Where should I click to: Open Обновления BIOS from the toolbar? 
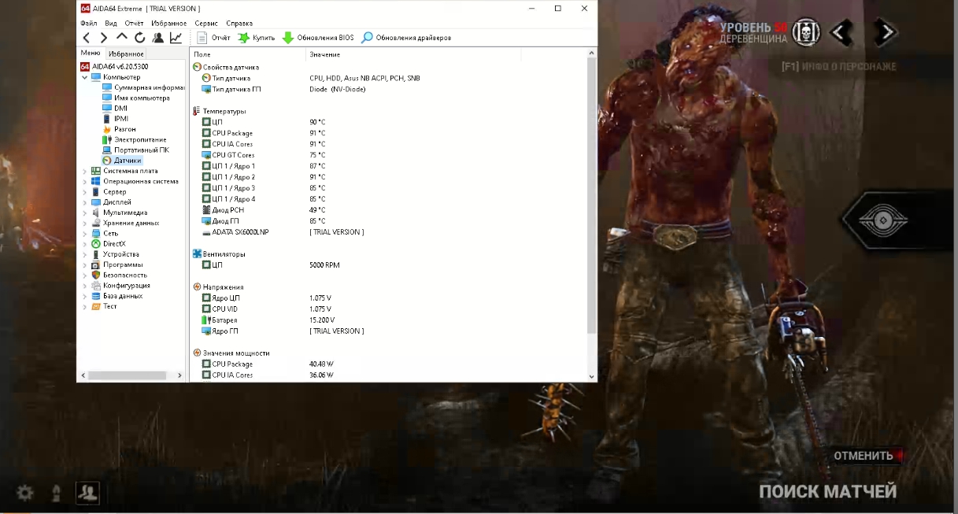click(x=318, y=37)
